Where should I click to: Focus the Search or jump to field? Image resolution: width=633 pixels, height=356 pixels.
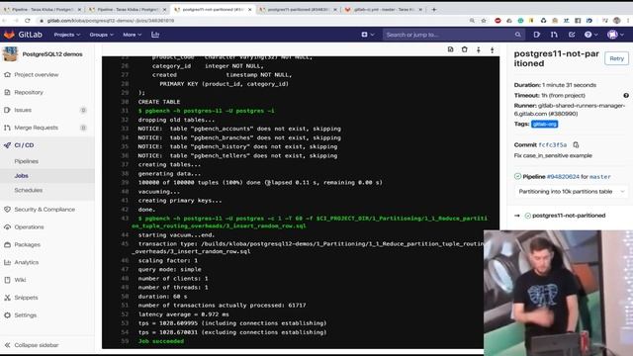point(453,35)
